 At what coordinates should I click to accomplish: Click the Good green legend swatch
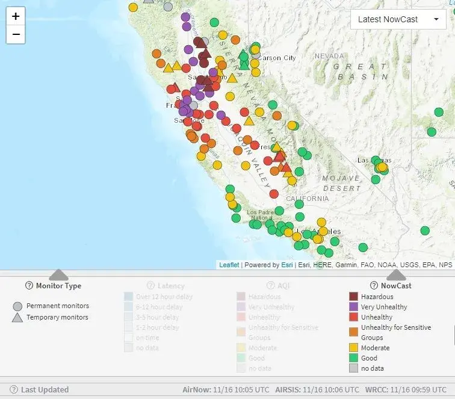(x=354, y=358)
